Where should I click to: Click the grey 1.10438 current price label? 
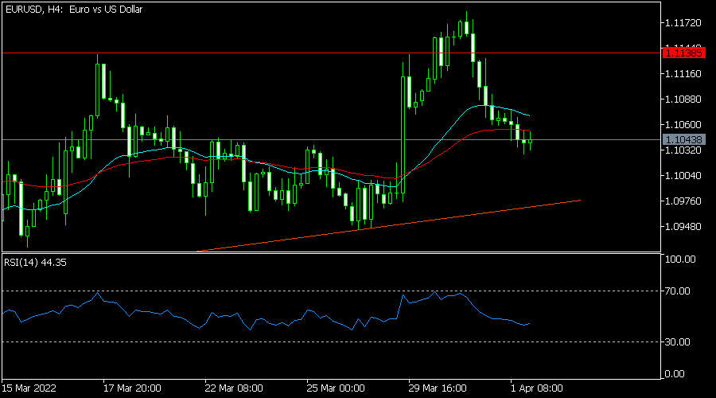tap(683, 140)
